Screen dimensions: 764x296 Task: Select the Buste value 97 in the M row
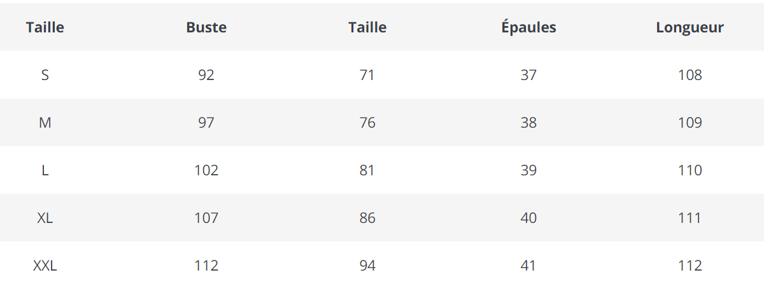tap(206, 123)
